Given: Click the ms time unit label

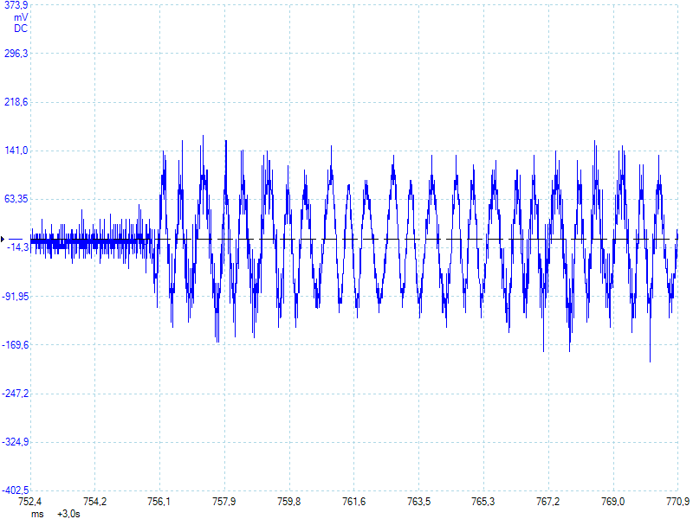Looking at the screenshot, I should coord(37,514).
